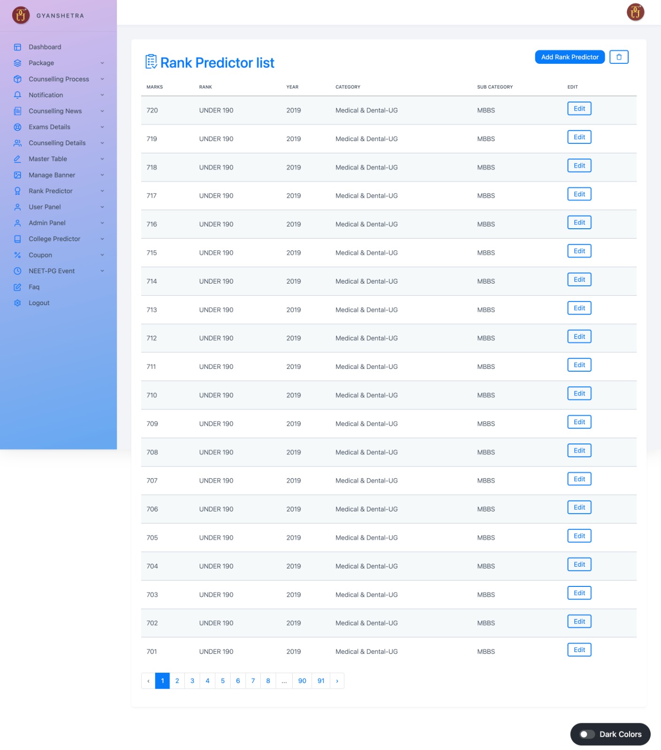Click the Counselling Details users icon

(17, 143)
